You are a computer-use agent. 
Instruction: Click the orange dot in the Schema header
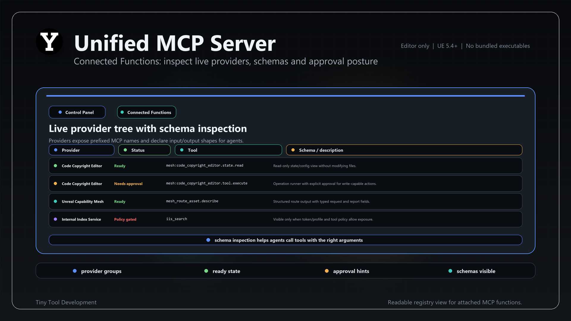click(293, 150)
